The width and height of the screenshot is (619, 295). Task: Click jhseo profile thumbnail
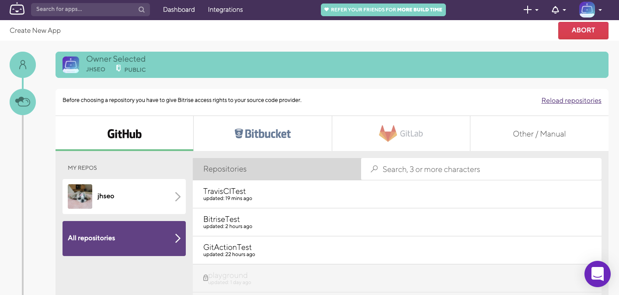click(80, 197)
